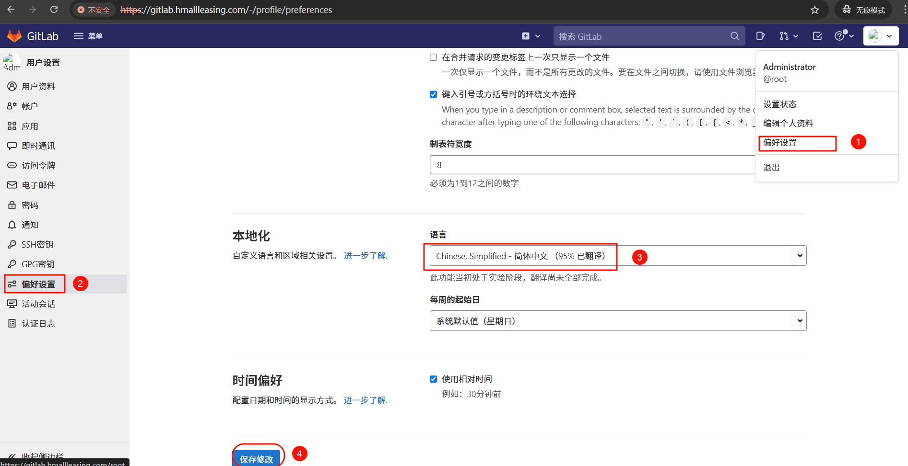
Task: Select 访问令牌 in the sidebar
Action: coord(37,165)
